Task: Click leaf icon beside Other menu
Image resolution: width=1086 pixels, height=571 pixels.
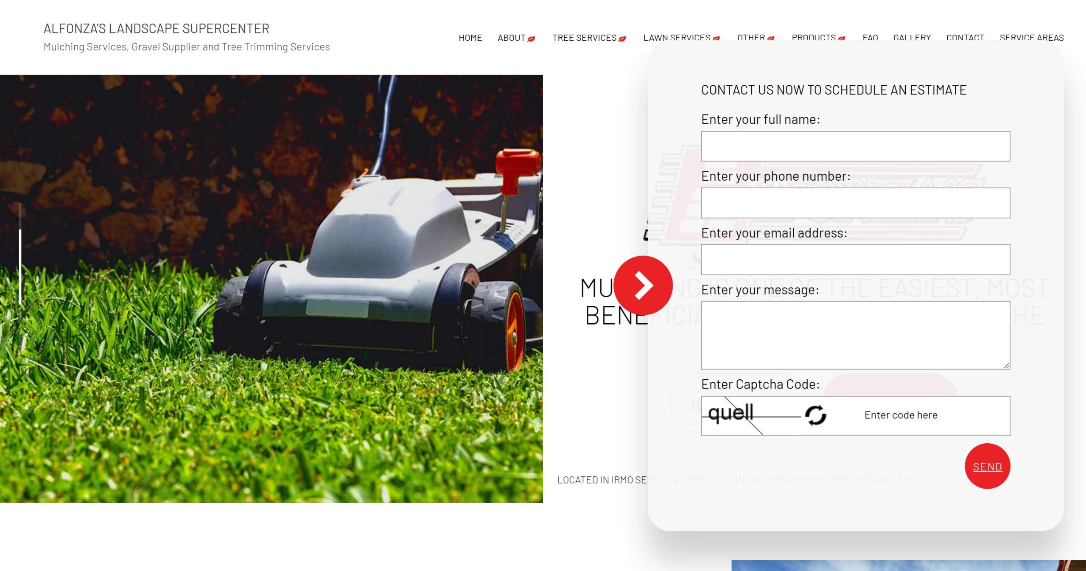Action: coord(771,38)
